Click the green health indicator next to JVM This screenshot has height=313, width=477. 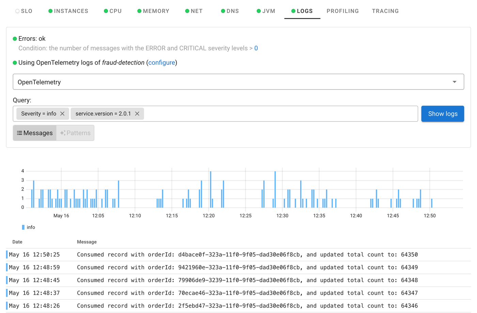coord(259,11)
